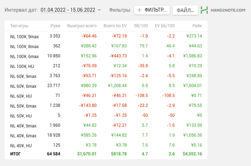Sort by Руки column header
This screenshot has height=166, width=251.
(x=55, y=26)
